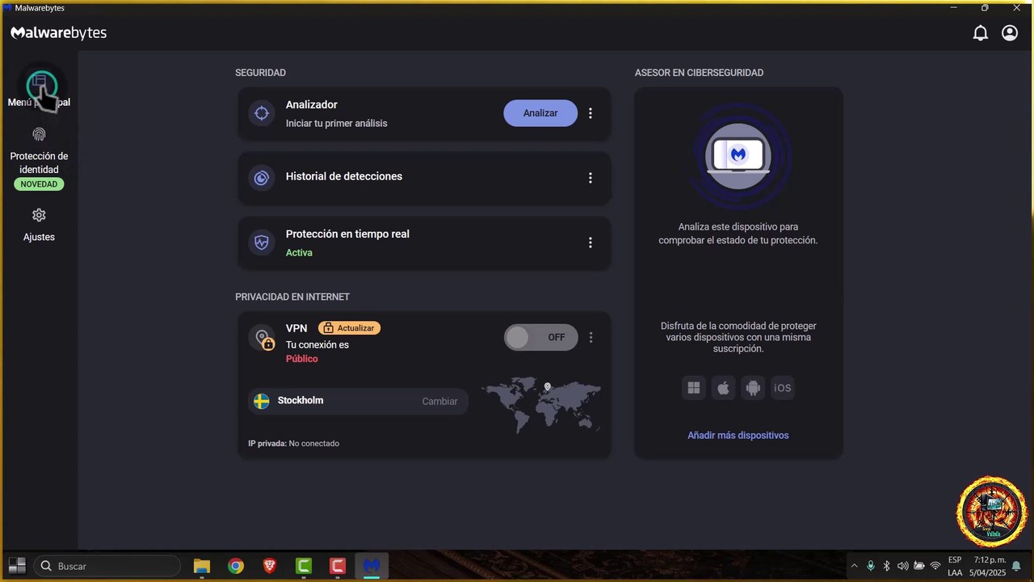
Task: Click Añadir más dispositivos link
Action: [x=738, y=435]
